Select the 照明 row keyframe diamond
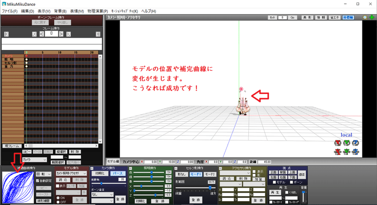The image size is (377, 205). 26,59
